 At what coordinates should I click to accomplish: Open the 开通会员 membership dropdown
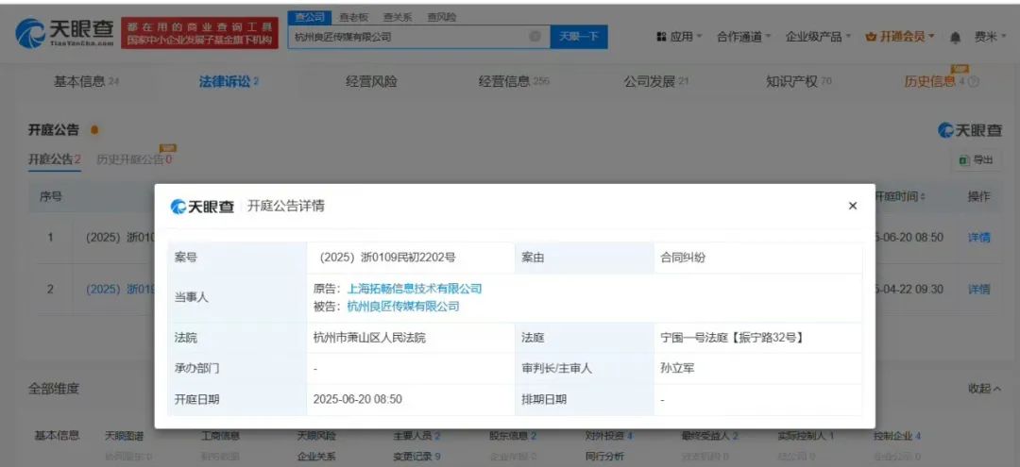tap(900, 37)
